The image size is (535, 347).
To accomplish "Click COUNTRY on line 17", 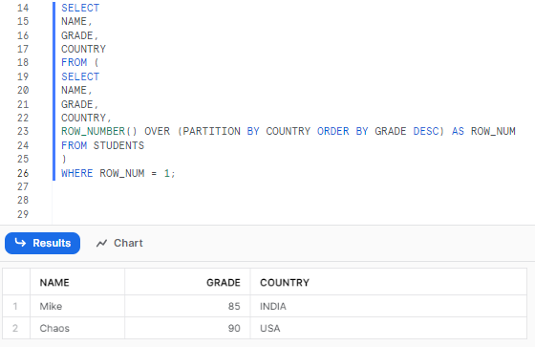I will coord(84,49).
